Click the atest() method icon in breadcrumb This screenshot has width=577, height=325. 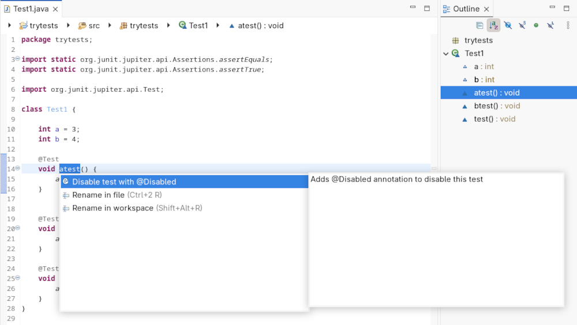pos(231,26)
